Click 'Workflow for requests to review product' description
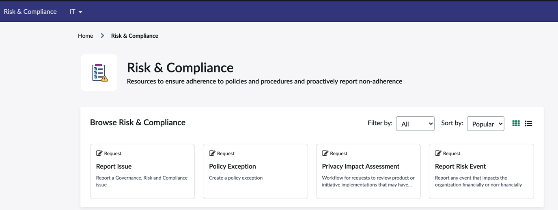Viewport: 558px width, 210px height. (x=368, y=181)
